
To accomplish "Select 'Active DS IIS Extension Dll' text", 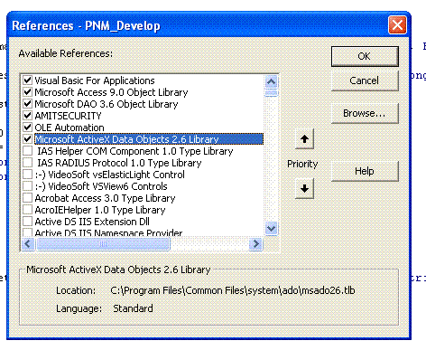I will (92, 222).
